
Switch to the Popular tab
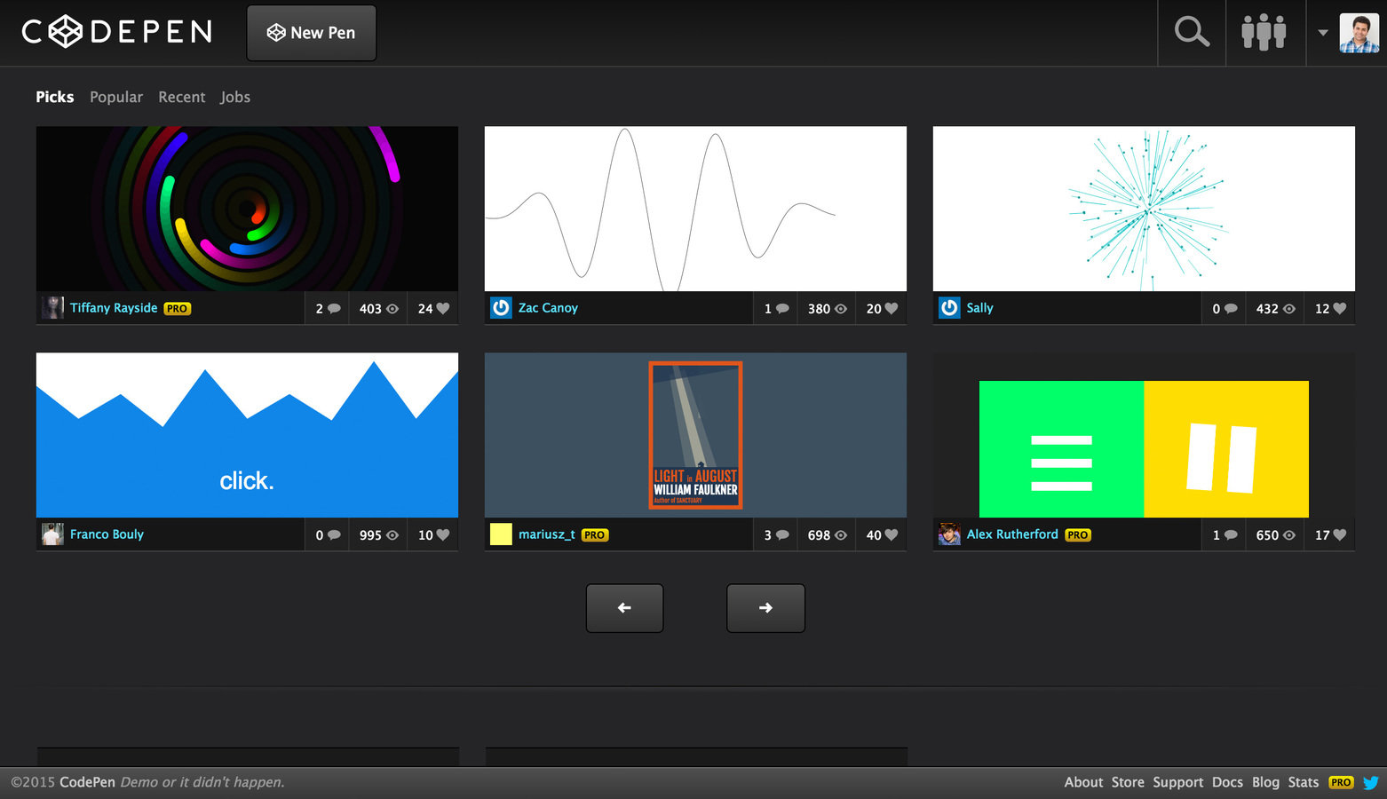coord(116,97)
